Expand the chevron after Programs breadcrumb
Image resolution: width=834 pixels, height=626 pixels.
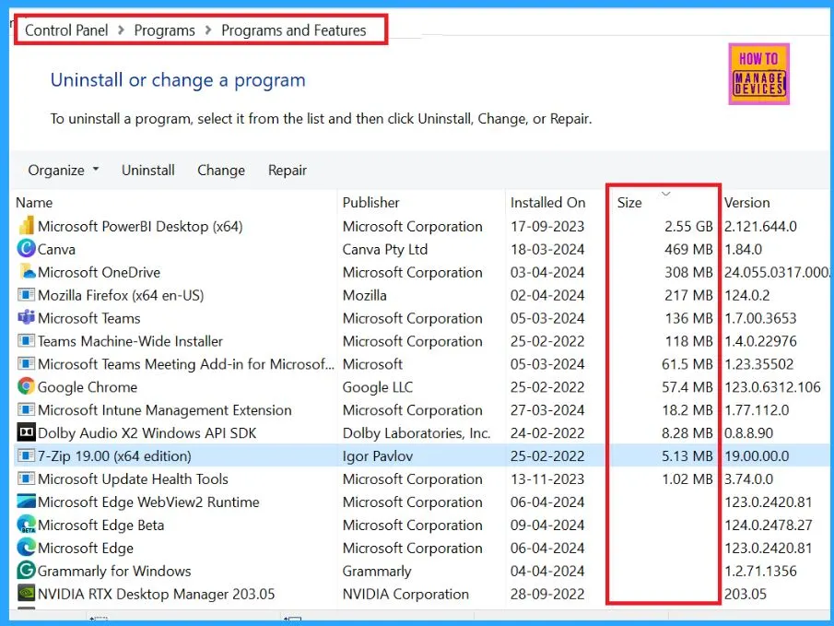[208, 30]
